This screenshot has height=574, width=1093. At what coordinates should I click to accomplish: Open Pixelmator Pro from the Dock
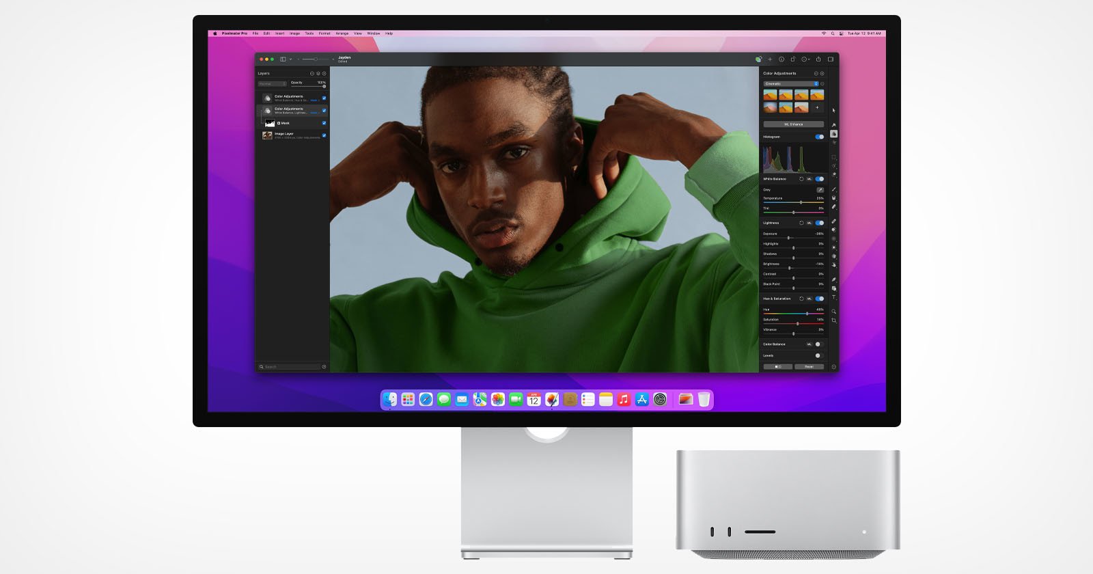pyautogui.click(x=552, y=400)
